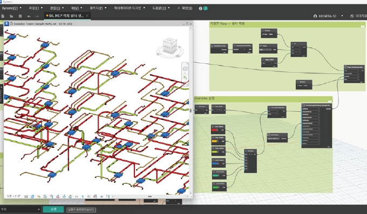Open the 패키지(P) menu
Viewport: 367px width, 214px height.
[x=98, y=8]
